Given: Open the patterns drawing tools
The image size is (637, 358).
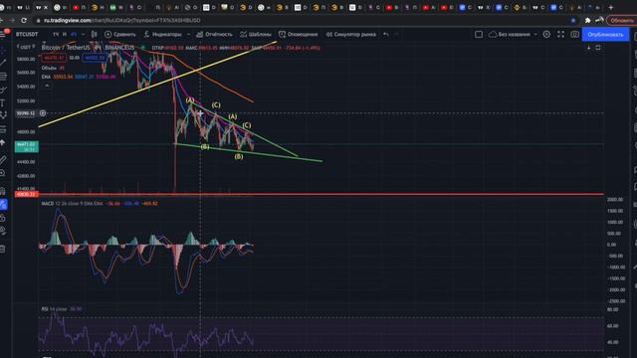Looking at the screenshot, I should (3, 116).
